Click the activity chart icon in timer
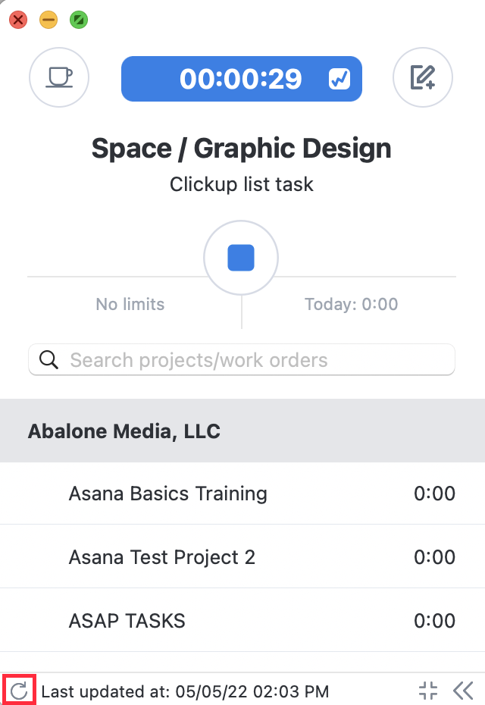Image resolution: width=485 pixels, height=705 pixels. (x=339, y=79)
